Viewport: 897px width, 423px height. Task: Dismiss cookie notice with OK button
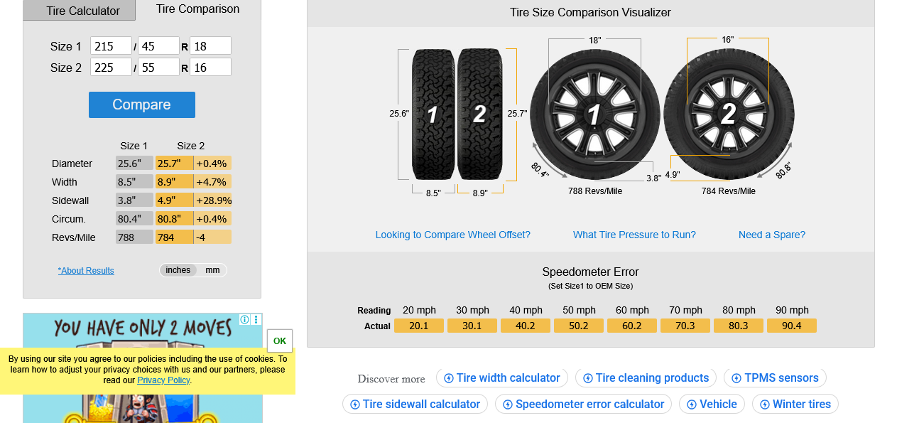(x=280, y=341)
